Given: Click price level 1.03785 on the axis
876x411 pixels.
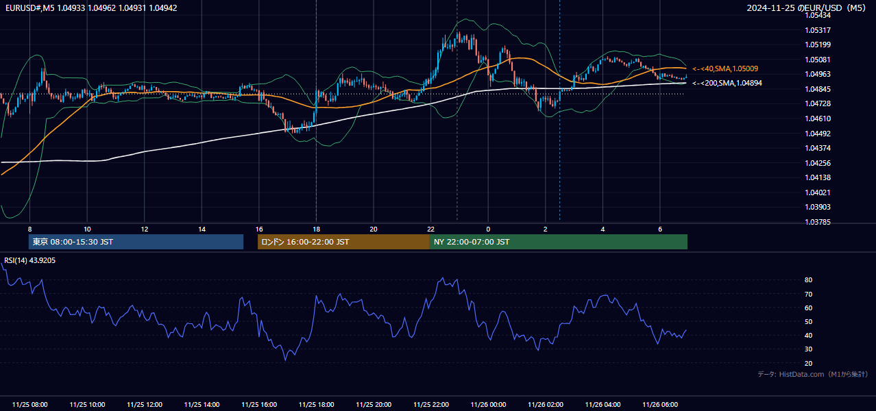Looking at the screenshot, I should [818, 222].
